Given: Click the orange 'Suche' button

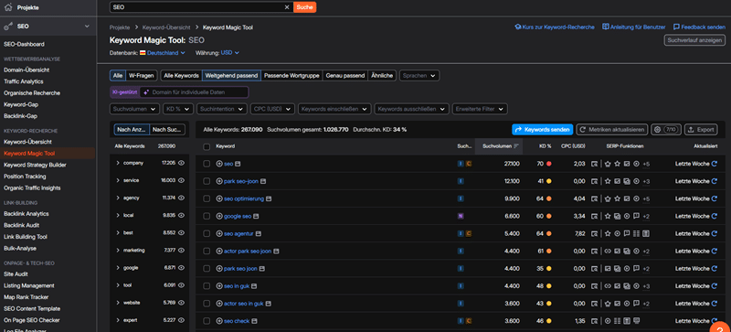Looking at the screenshot, I should pos(305,7).
